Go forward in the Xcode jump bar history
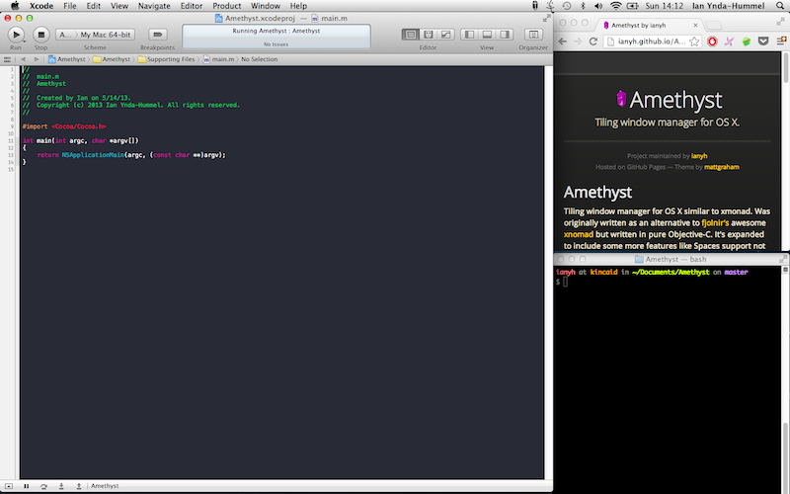Viewport: 790px width, 494px height. point(37,59)
